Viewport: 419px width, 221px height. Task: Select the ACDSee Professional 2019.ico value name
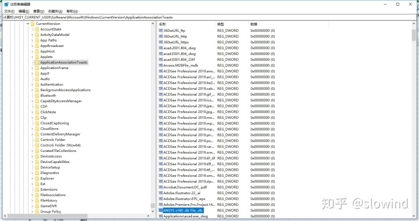pos(189,100)
